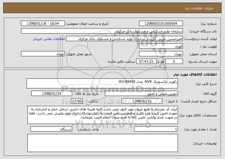This screenshot has width=225, height=159.
Task: Click the label شرح کلی نیاز
Action: click(206, 84)
